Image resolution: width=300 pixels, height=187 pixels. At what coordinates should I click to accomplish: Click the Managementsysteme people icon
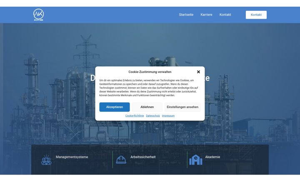(46, 160)
